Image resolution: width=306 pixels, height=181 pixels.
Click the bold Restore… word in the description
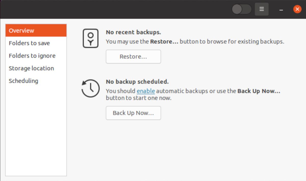point(164,42)
